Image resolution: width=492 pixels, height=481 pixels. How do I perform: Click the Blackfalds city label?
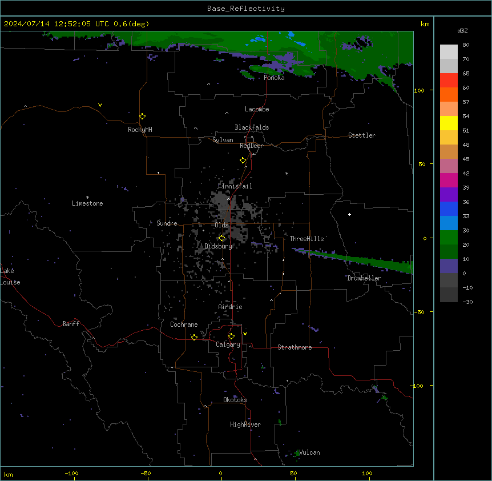(x=252, y=127)
